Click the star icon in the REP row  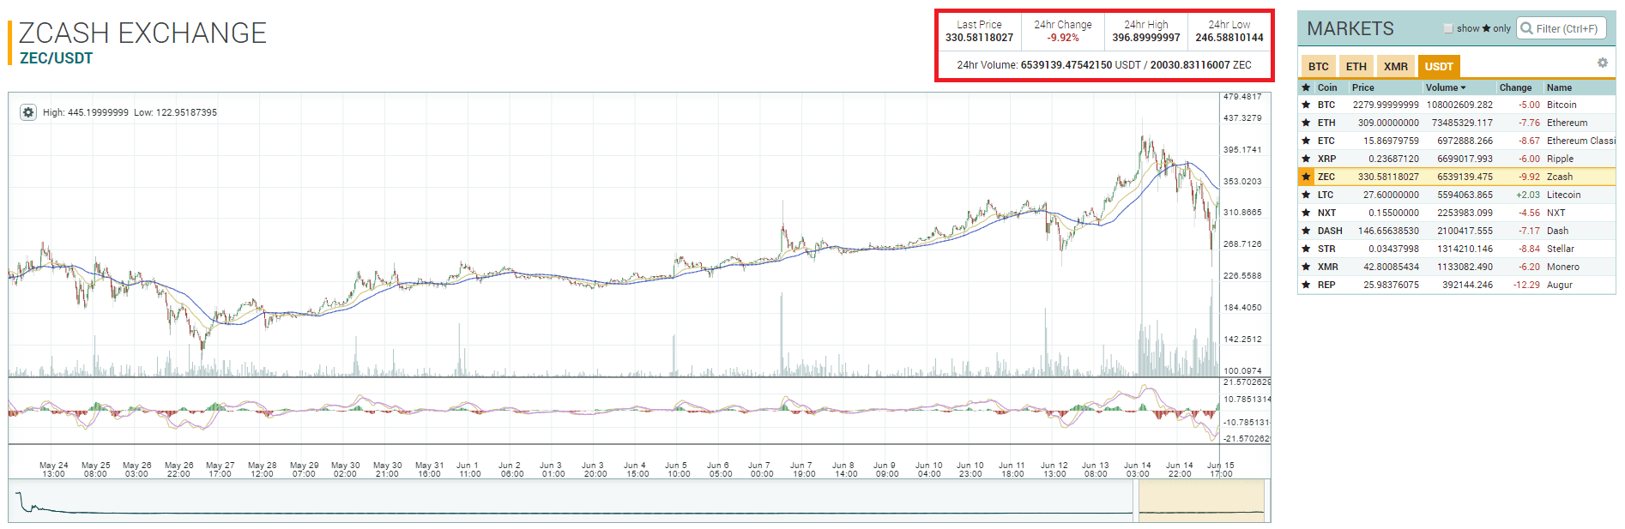click(1306, 285)
